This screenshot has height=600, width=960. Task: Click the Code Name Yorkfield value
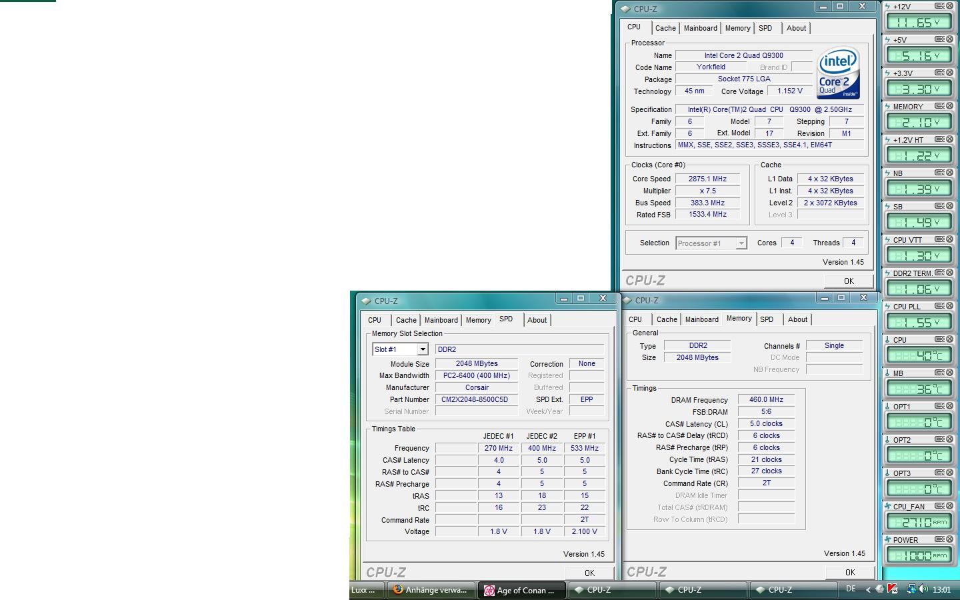(711, 67)
